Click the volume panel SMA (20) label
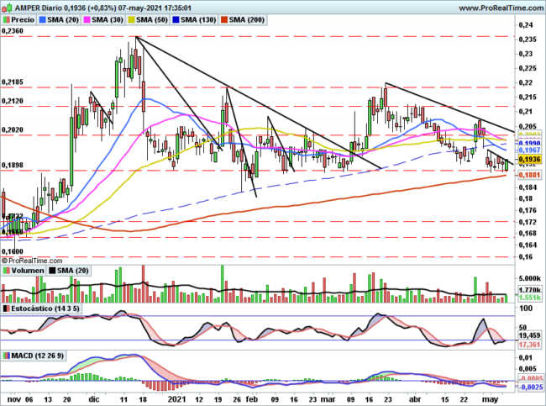This screenshot has height=406, width=546. (72, 271)
